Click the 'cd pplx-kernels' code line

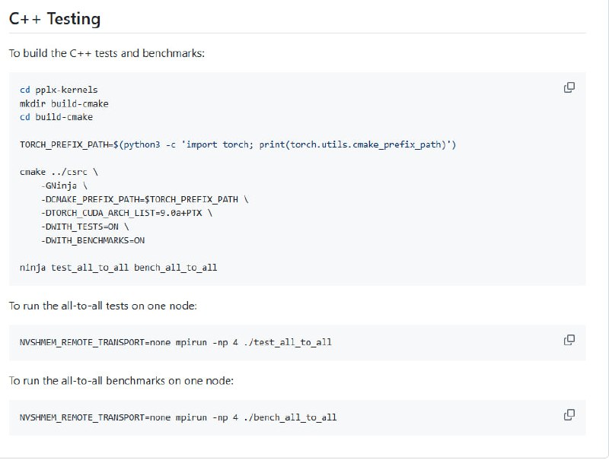pyautogui.click(x=59, y=90)
